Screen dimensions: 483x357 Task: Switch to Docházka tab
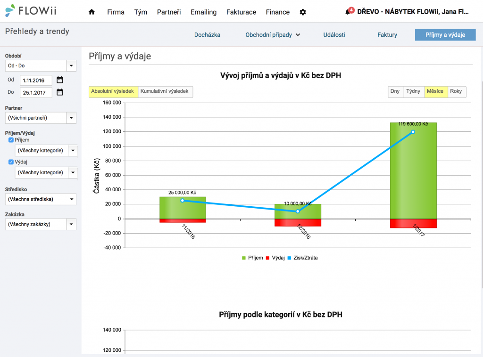(x=208, y=35)
